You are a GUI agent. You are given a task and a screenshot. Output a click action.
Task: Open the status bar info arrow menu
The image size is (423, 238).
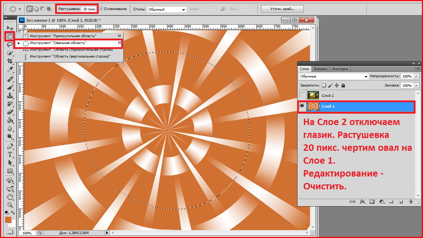[107, 233]
